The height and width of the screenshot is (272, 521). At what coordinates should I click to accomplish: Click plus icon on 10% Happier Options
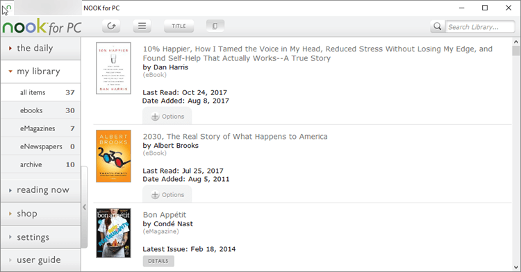155,117
